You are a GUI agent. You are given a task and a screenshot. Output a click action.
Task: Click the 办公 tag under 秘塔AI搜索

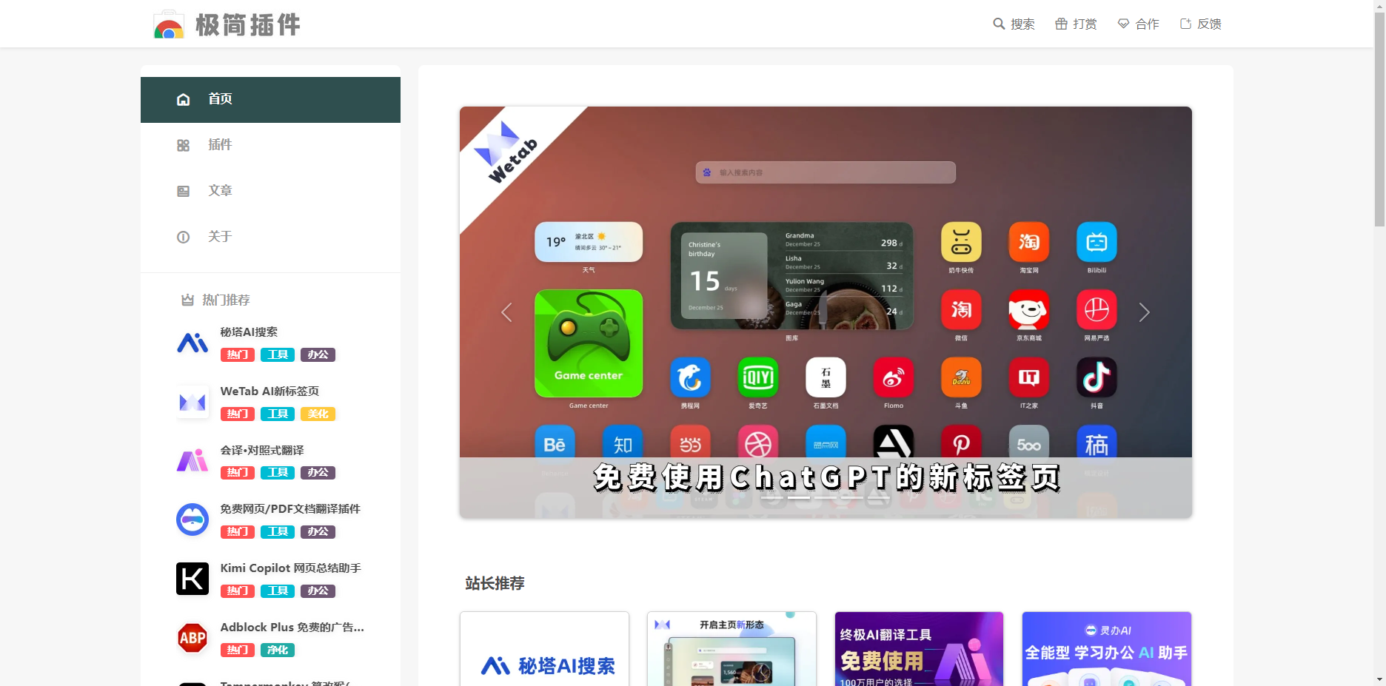318,355
